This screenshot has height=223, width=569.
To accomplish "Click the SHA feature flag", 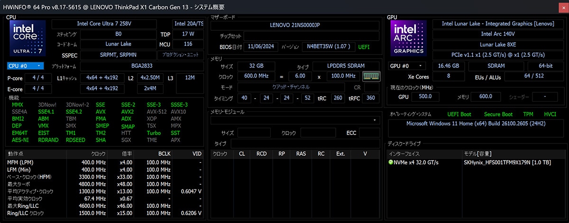I will click(101, 140).
